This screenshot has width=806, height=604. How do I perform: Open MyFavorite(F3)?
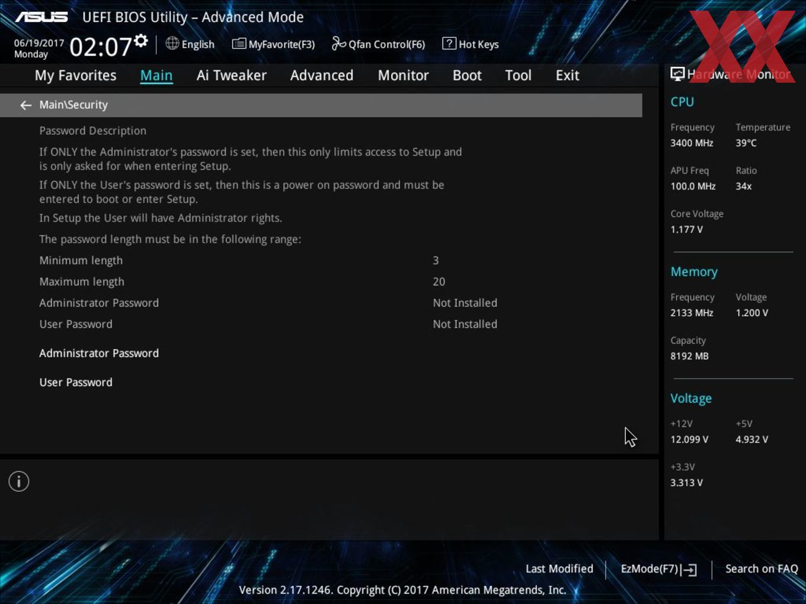(282, 44)
